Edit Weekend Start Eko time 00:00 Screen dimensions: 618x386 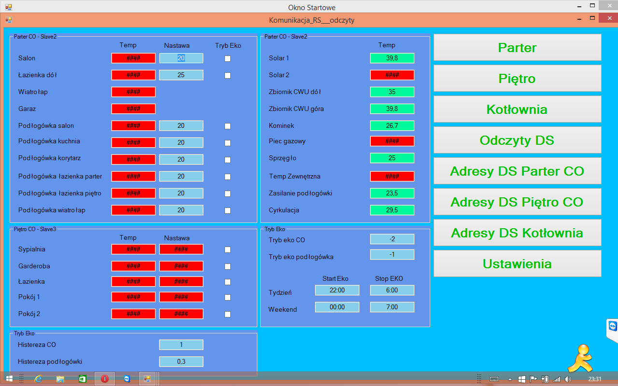tap(337, 307)
